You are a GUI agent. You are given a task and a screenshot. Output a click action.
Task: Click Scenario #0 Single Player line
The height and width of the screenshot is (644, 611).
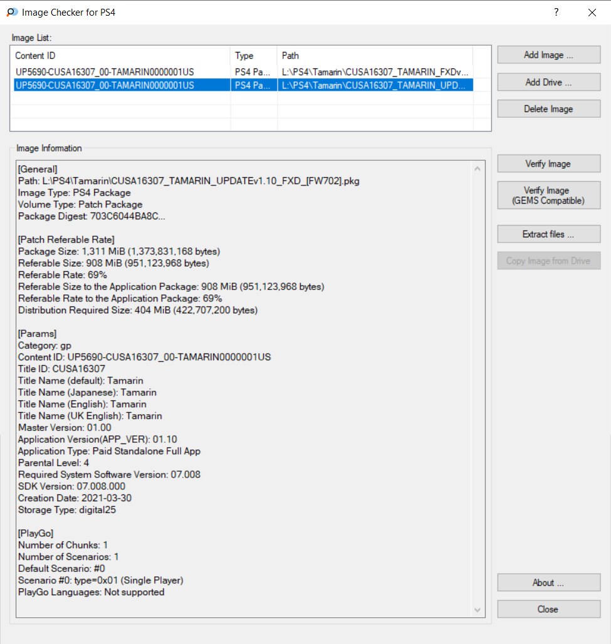[x=101, y=580]
